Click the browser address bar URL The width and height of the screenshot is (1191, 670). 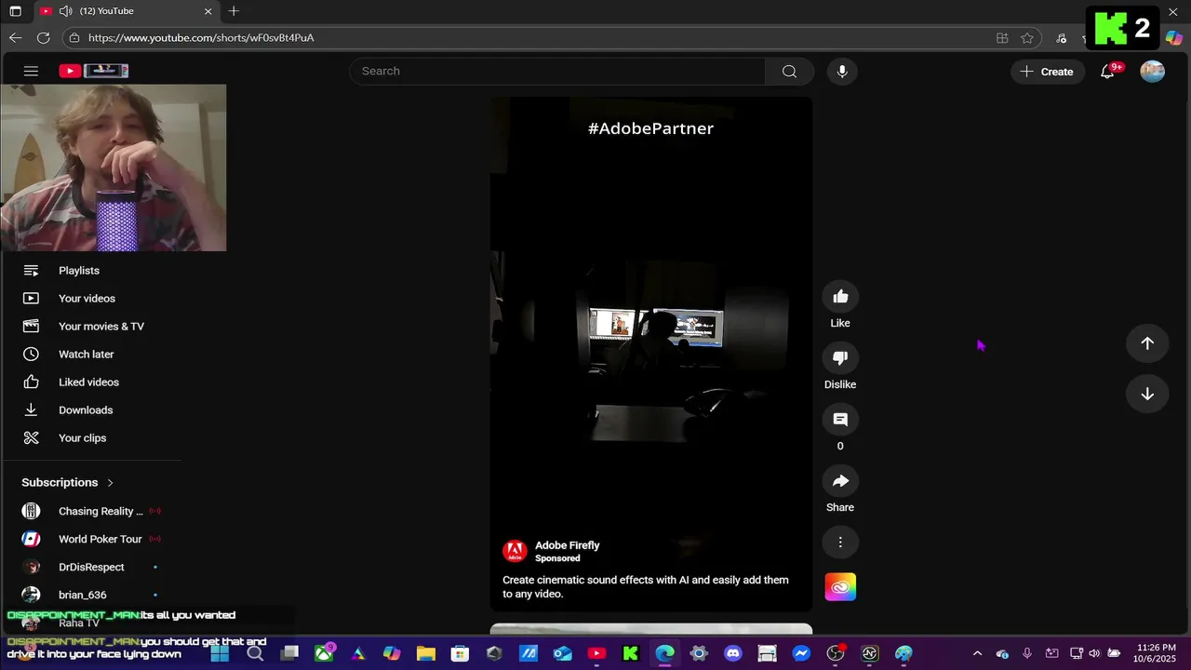click(x=201, y=38)
